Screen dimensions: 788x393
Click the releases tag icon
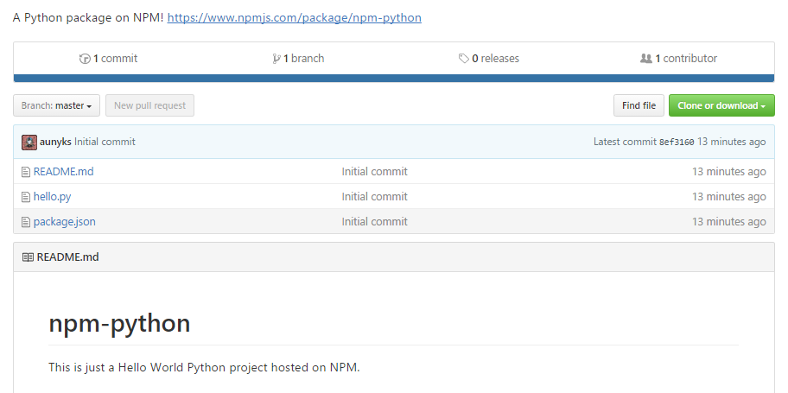click(x=464, y=59)
